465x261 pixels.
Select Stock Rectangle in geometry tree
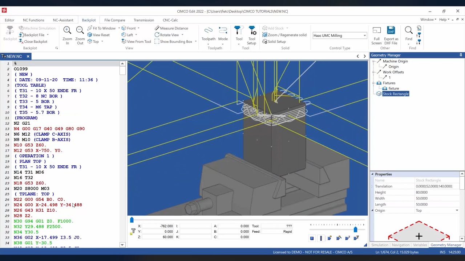click(x=396, y=94)
